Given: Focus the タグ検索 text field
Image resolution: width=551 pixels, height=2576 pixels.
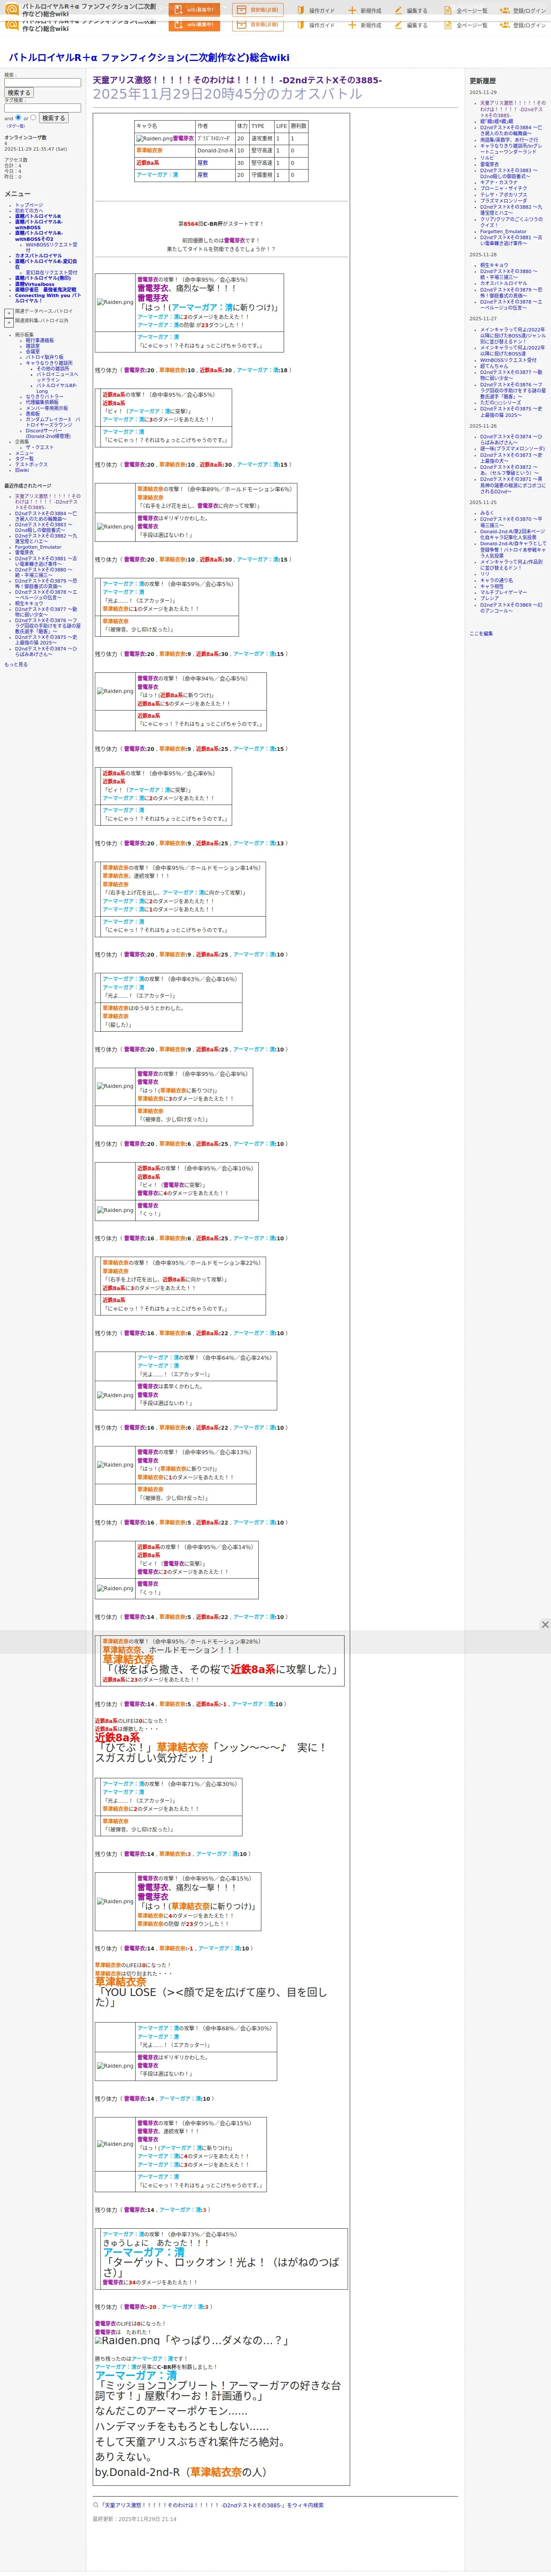Looking at the screenshot, I should (42, 108).
